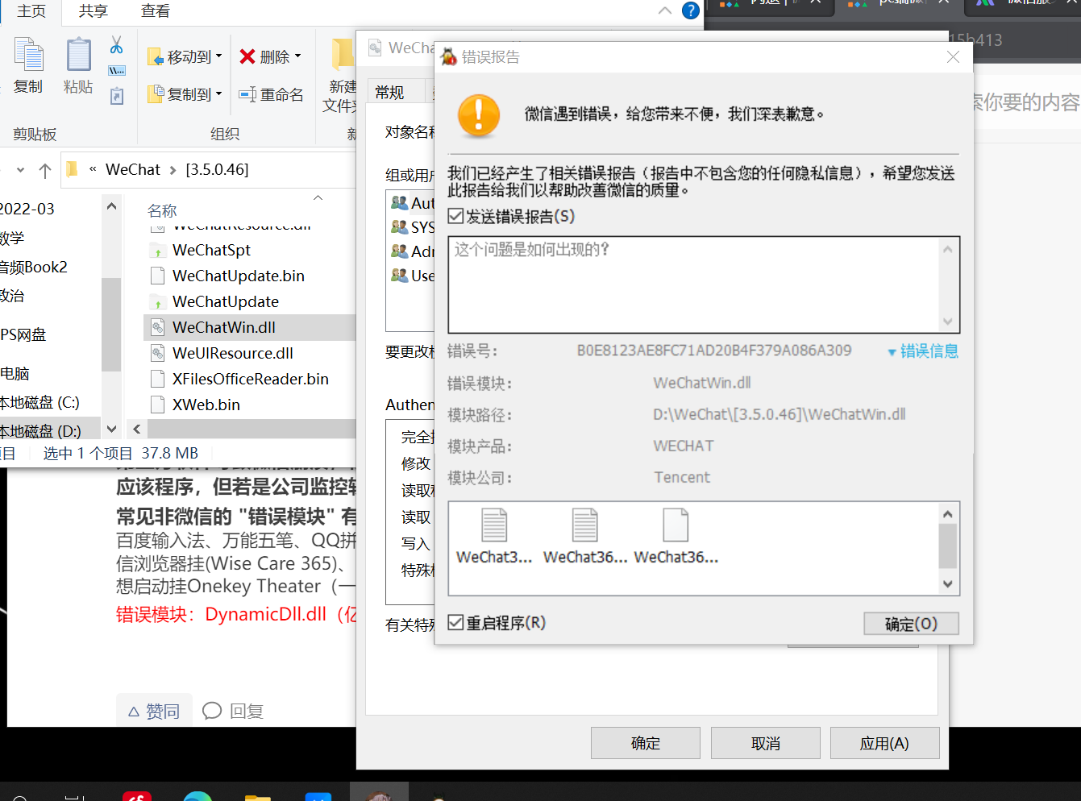Click the WeUIResource.dll file icon
Image resolution: width=1081 pixels, height=801 pixels.
pos(158,353)
